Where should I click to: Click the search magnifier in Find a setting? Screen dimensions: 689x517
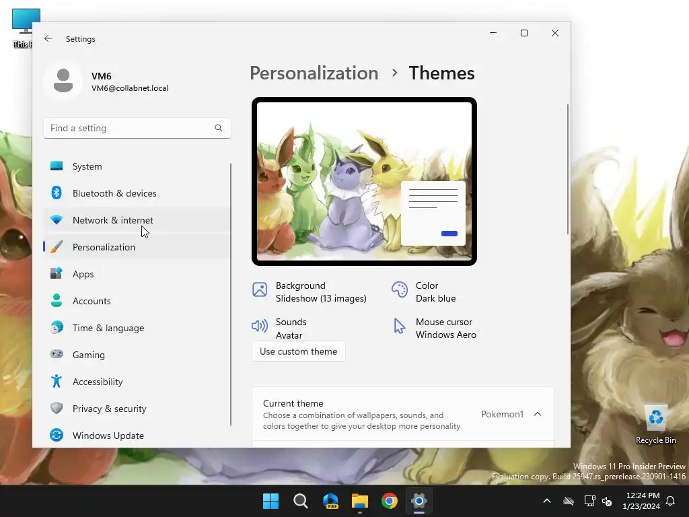point(219,128)
